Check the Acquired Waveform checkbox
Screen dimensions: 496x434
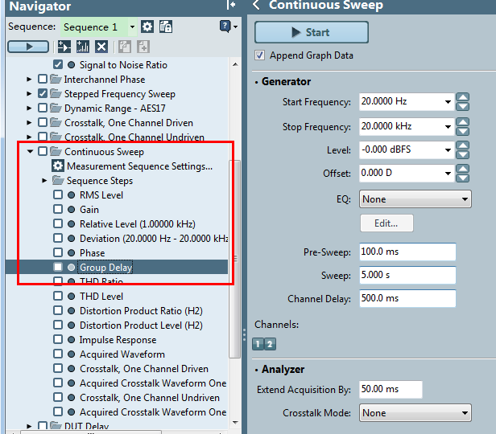(58, 354)
